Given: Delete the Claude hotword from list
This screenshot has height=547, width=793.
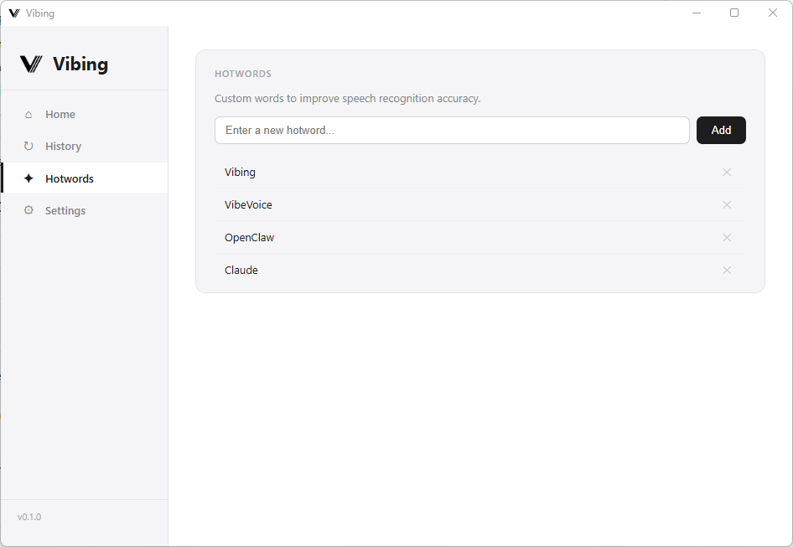Looking at the screenshot, I should point(727,270).
